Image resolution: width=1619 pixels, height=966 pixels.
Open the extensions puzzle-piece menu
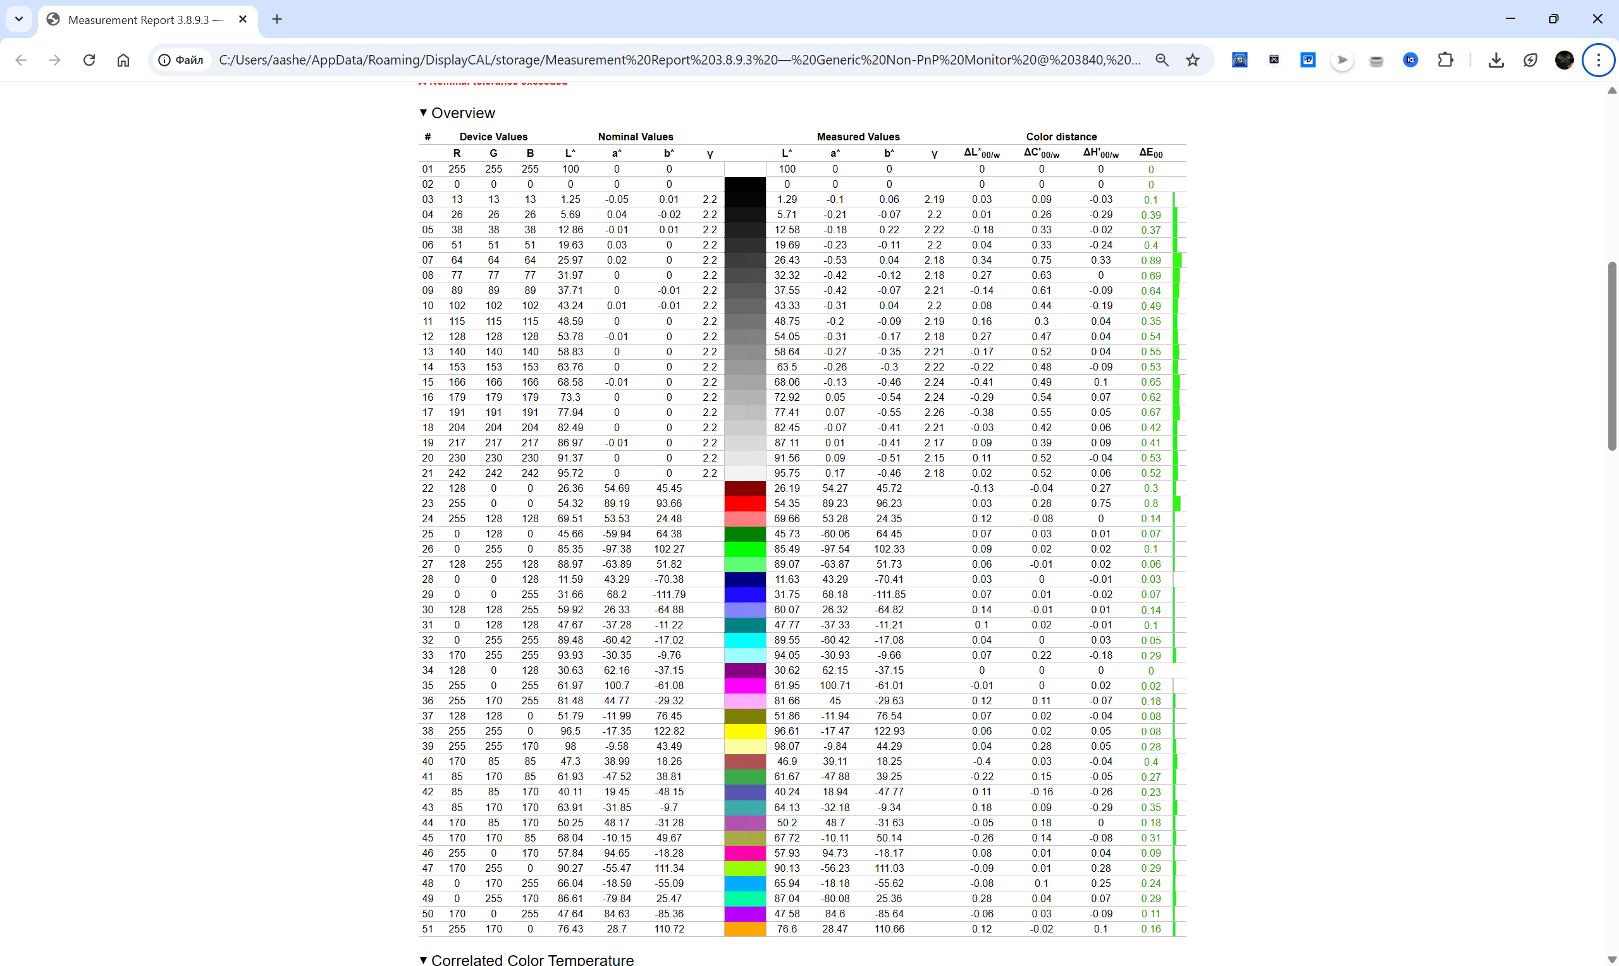pyautogui.click(x=1444, y=60)
